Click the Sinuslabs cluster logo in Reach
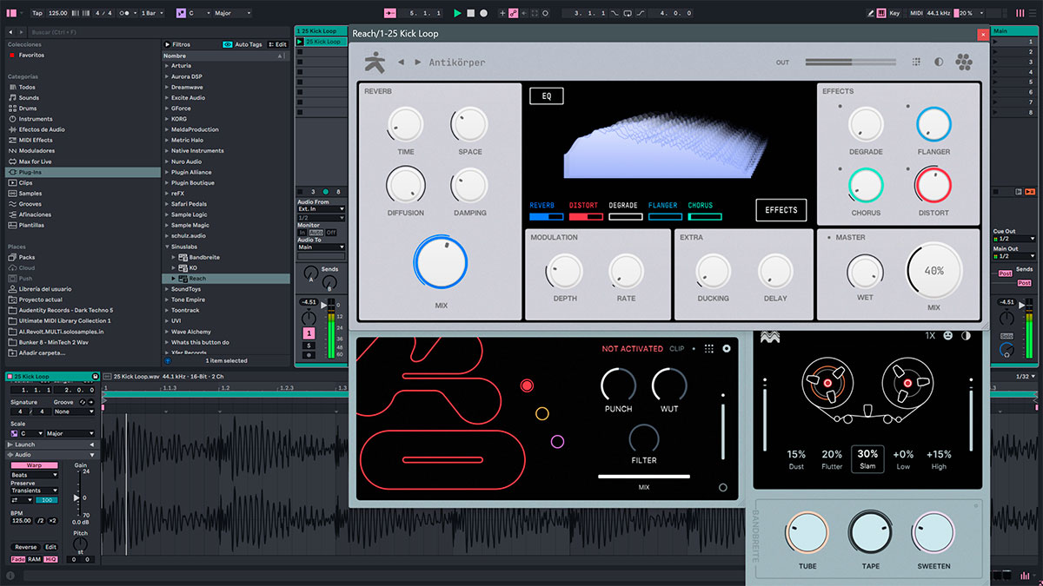Viewport: 1043px width, 586px height. point(964,63)
